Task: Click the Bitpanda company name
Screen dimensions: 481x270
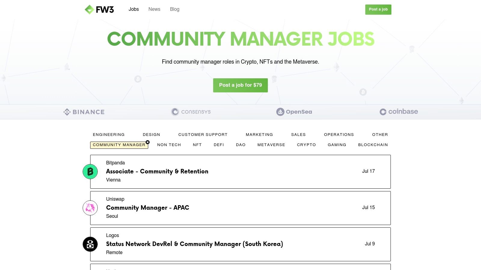Action: 115,163
